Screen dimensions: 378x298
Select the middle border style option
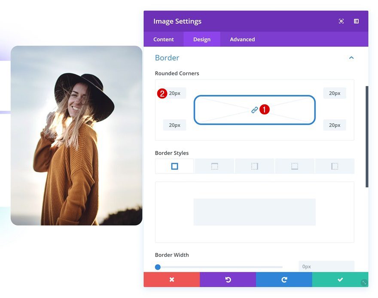tap(254, 166)
